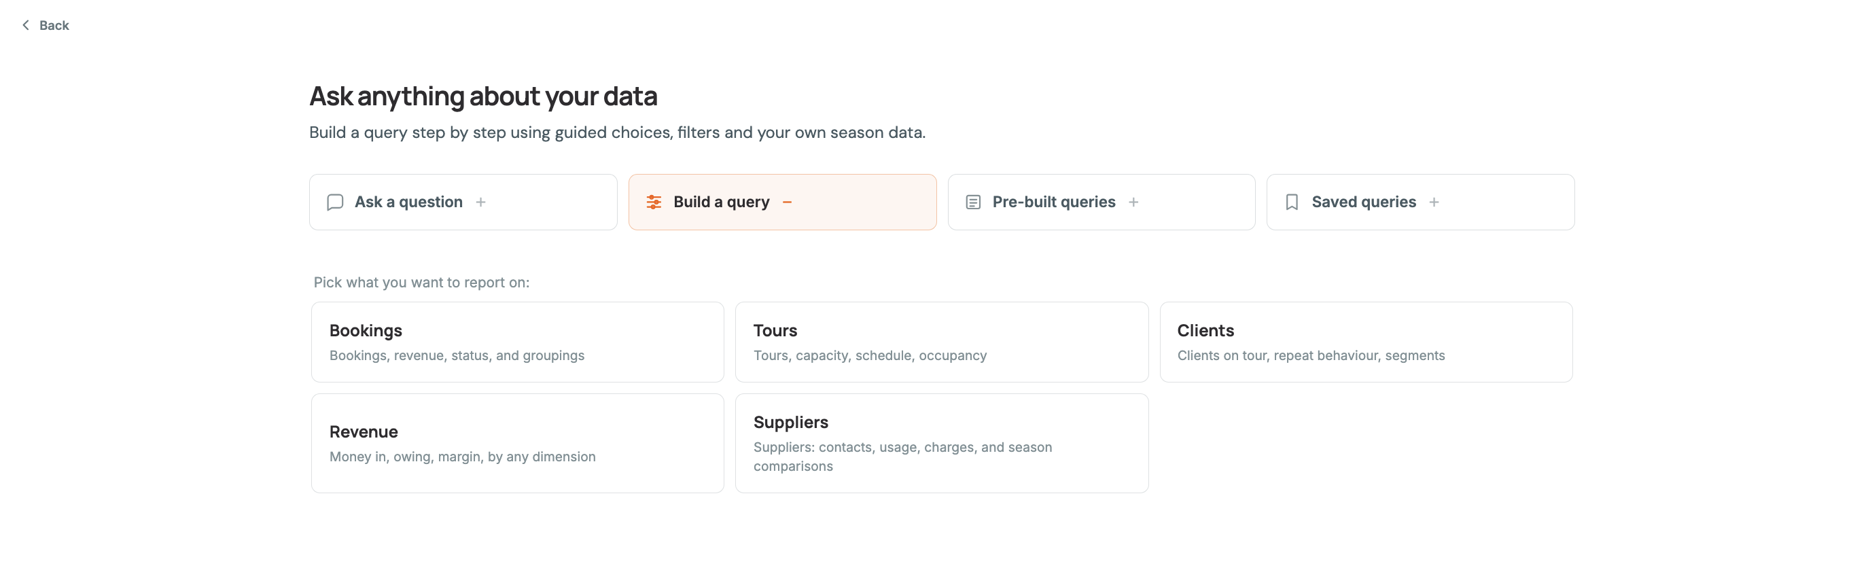This screenshot has width=1851, height=587.
Task: Click the document list icon on Pre-built queries
Action: [x=973, y=202]
